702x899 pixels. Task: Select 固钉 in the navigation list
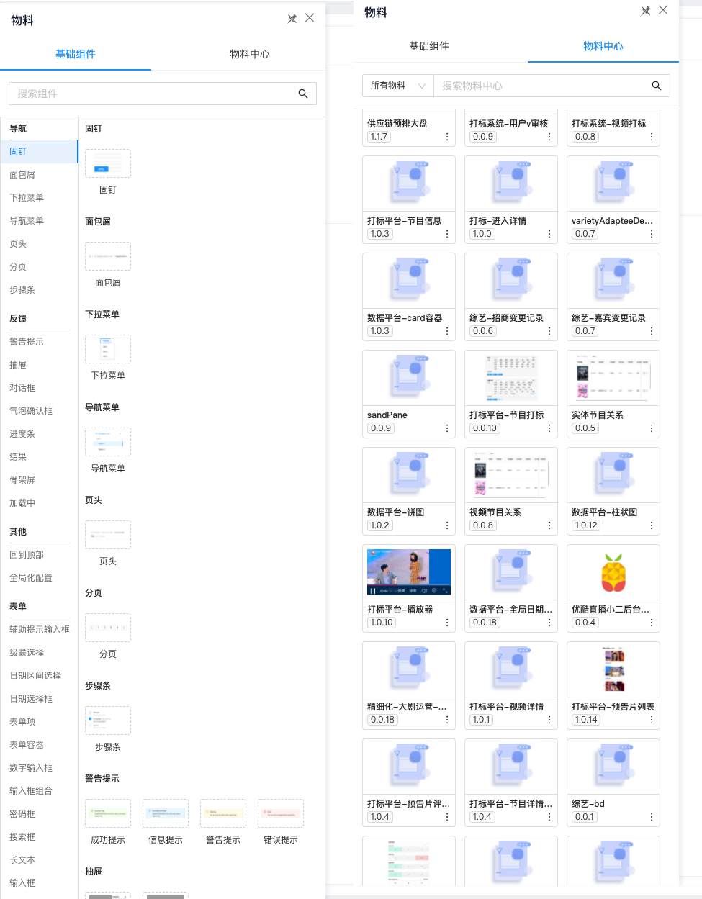click(39, 152)
